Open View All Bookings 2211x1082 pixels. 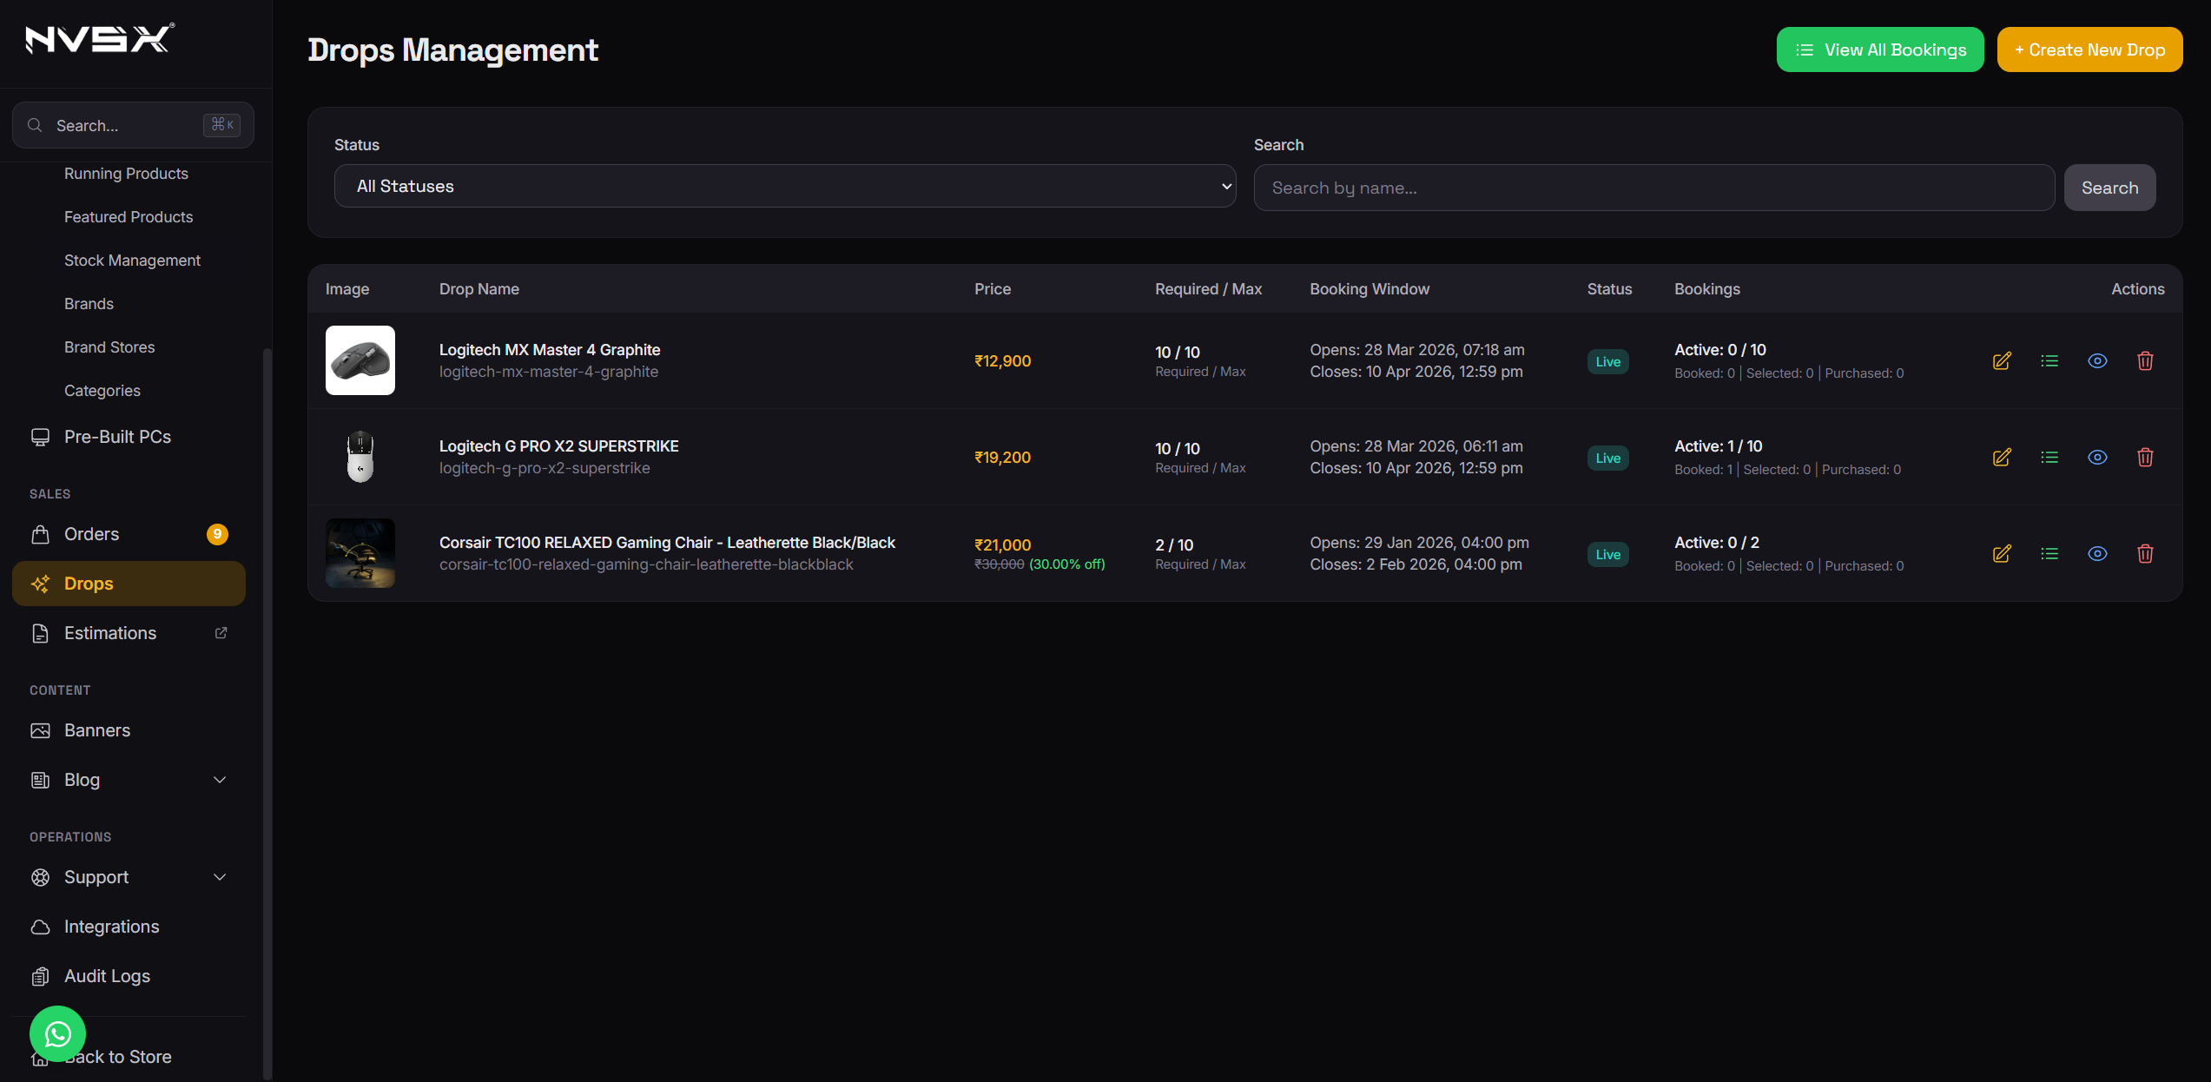[1879, 49]
